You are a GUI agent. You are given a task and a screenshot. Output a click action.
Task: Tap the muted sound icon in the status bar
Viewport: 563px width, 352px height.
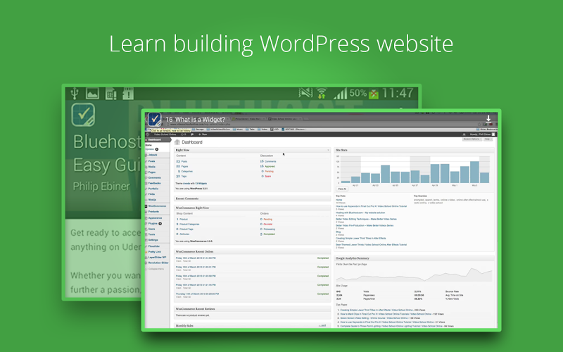click(x=305, y=94)
